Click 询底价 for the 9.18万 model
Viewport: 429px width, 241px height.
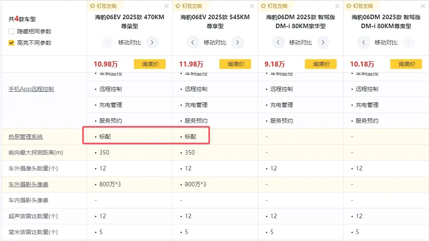(x=321, y=64)
